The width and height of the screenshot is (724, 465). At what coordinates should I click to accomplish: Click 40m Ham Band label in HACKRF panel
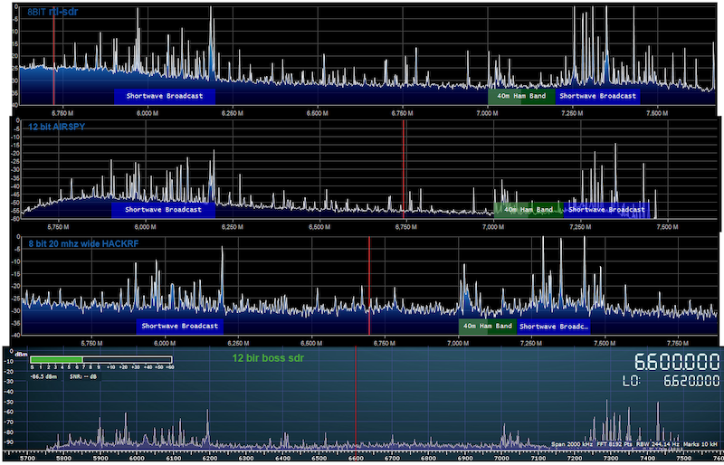pos(486,326)
